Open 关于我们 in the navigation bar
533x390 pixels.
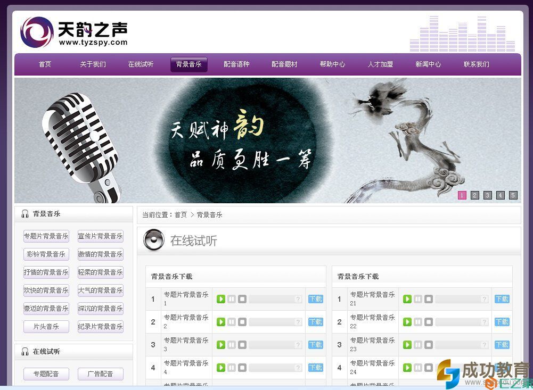click(93, 64)
